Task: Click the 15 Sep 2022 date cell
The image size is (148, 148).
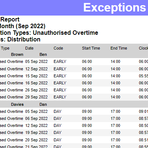Action: [x=36, y=76]
